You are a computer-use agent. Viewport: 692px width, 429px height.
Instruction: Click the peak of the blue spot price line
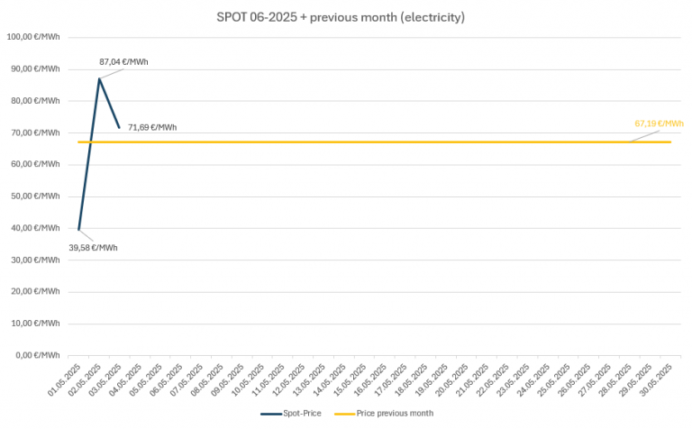click(x=99, y=79)
